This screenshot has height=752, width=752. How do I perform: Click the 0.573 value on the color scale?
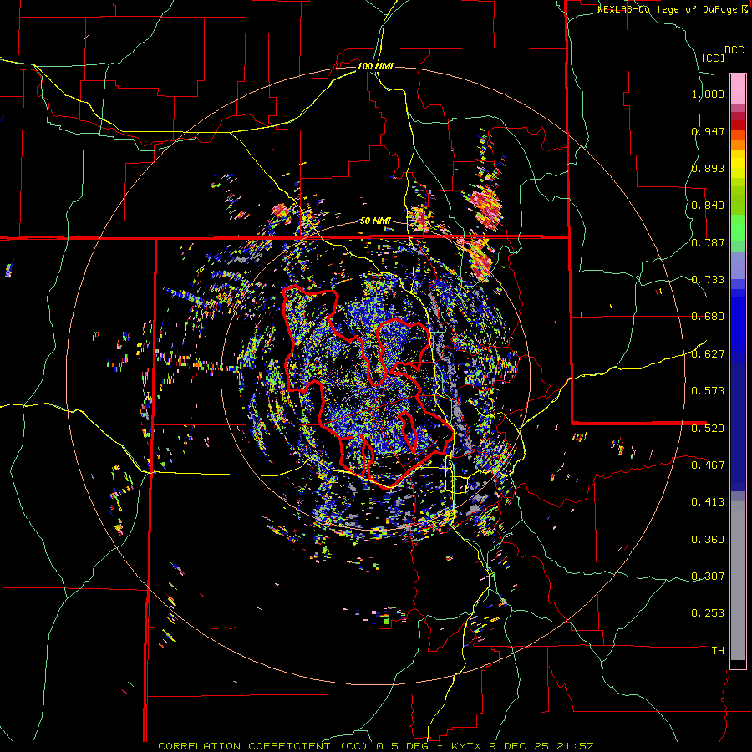click(708, 391)
